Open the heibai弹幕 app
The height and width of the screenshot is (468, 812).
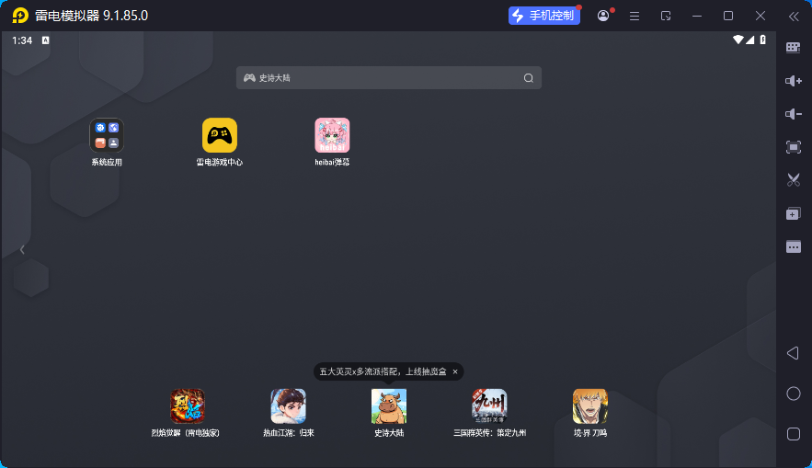tap(332, 135)
